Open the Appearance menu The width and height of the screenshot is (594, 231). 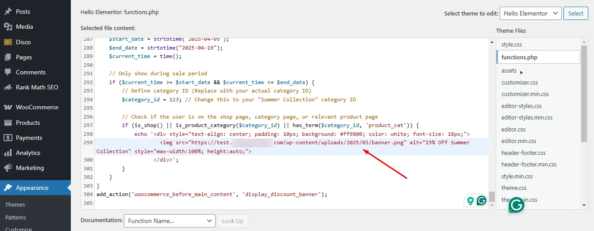(35, 188)
